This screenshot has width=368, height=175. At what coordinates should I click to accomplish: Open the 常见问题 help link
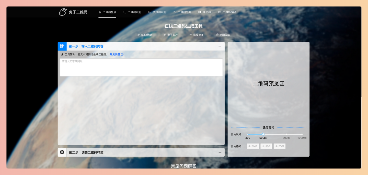114,54
